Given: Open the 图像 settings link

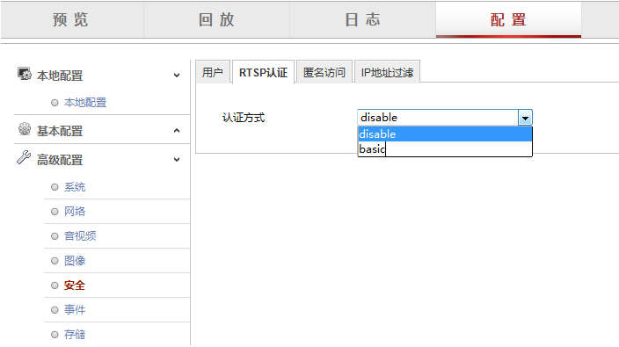Looking at the screenshot, I should tap(75, 261).
